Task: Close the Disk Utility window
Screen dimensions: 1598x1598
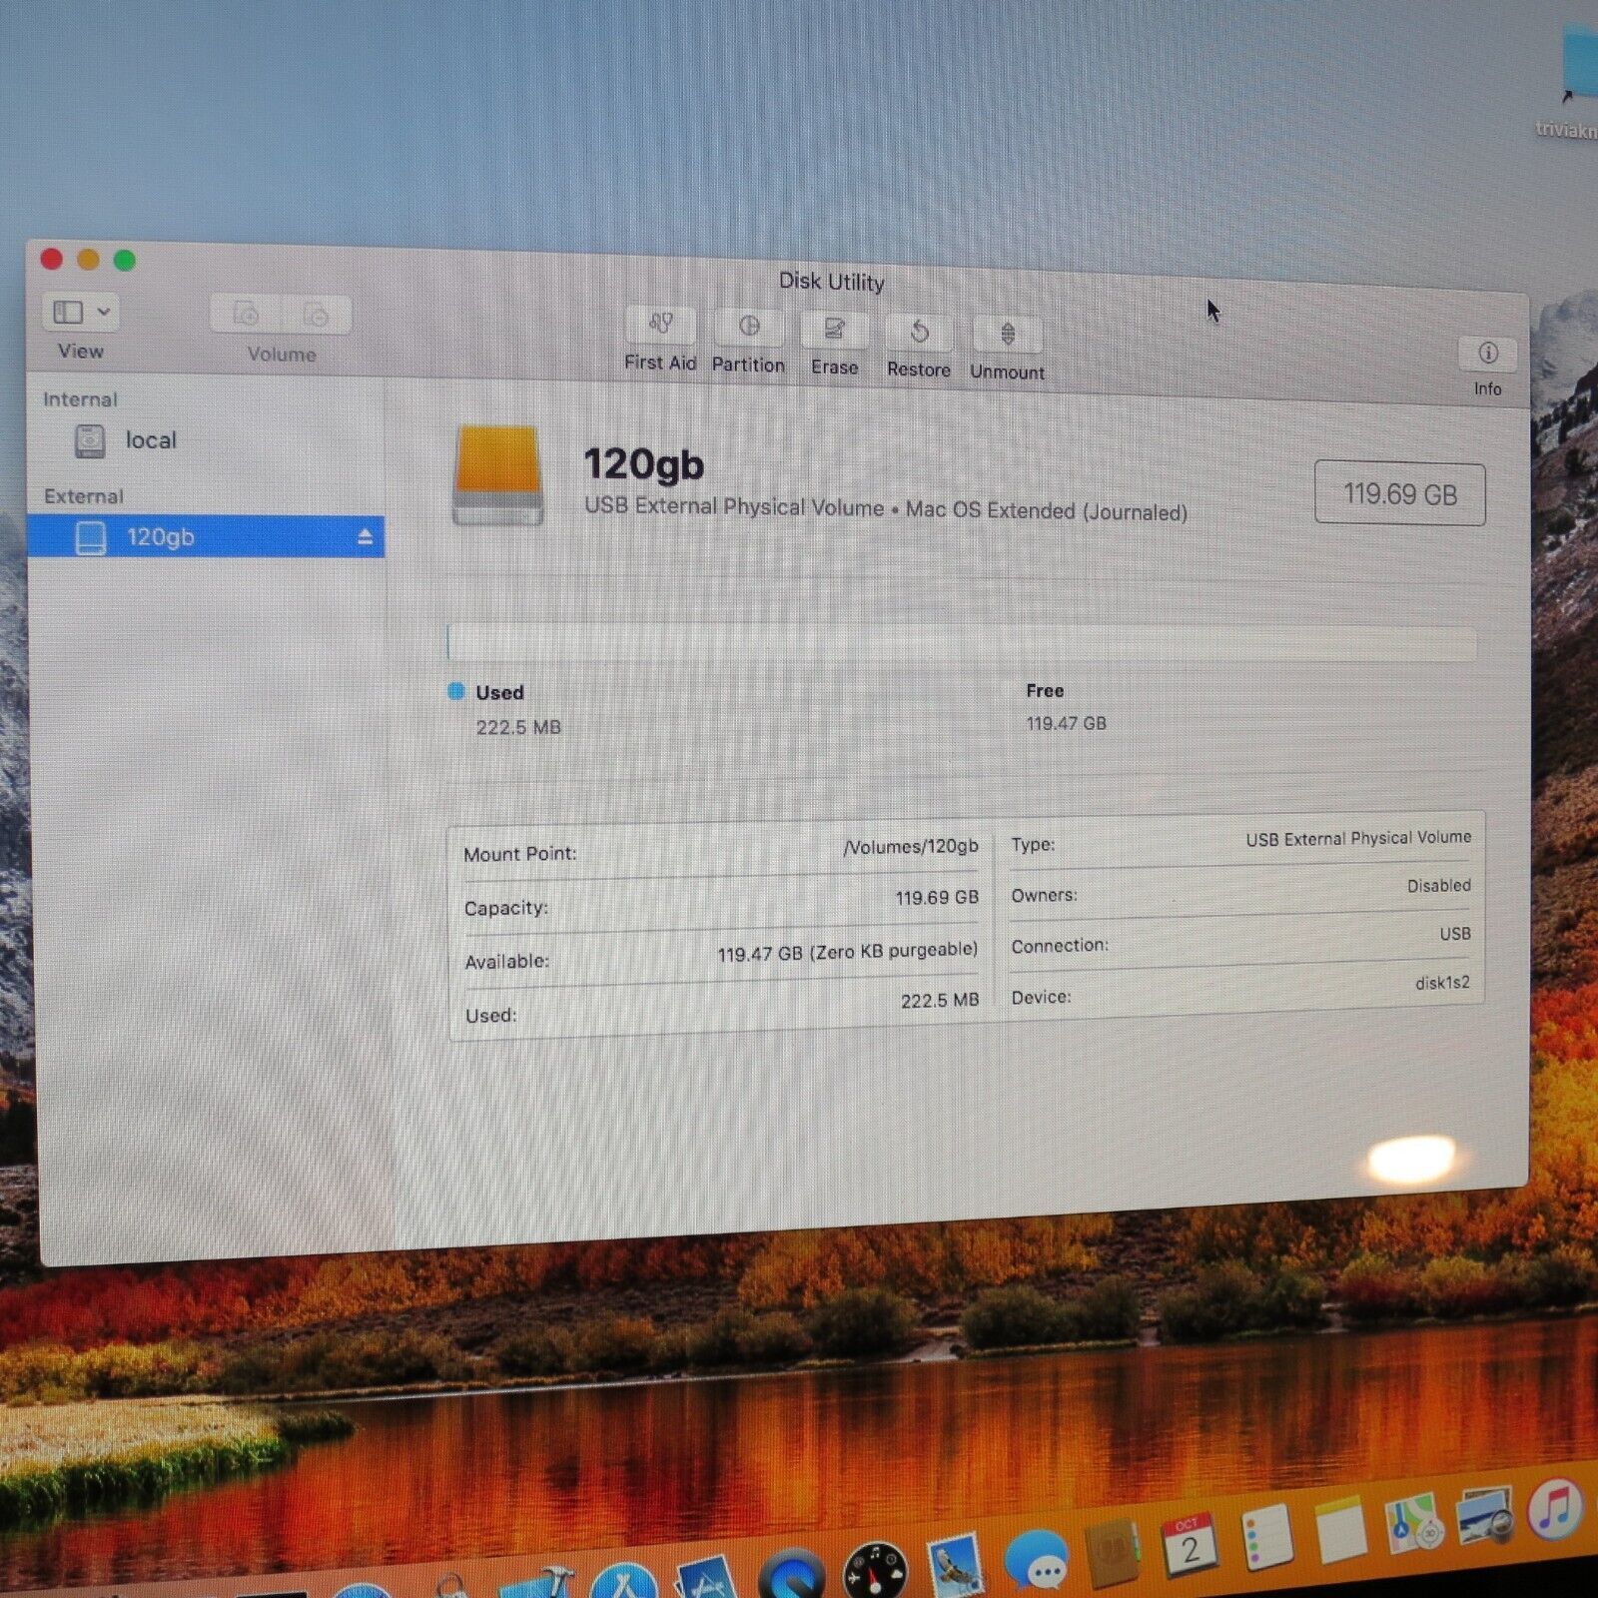Action: [51, 260]
